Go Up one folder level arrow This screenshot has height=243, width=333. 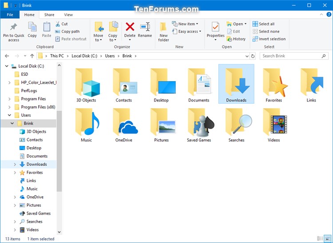(32, 56)
